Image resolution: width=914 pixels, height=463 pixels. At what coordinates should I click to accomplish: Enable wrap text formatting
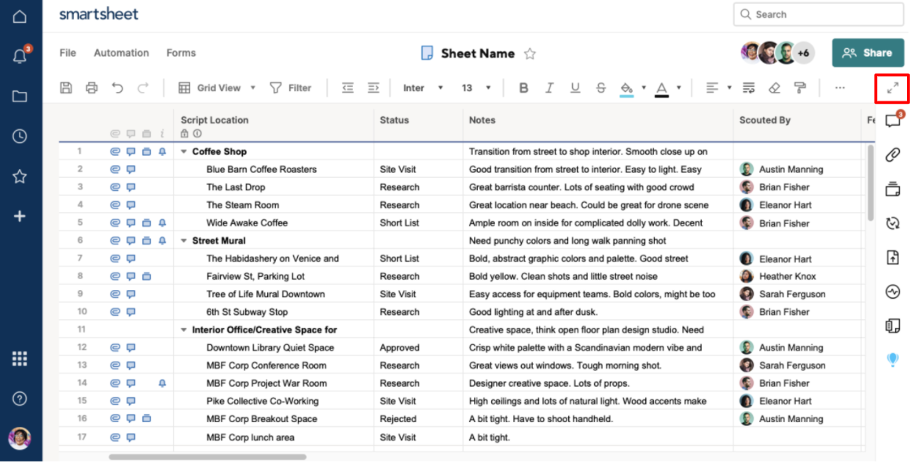click(x=749, y=88)
